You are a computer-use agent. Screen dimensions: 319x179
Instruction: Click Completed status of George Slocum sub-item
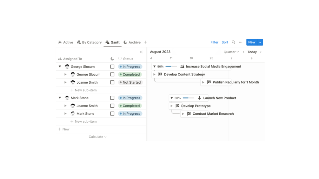pyautogui.click(x=130, y=74)
